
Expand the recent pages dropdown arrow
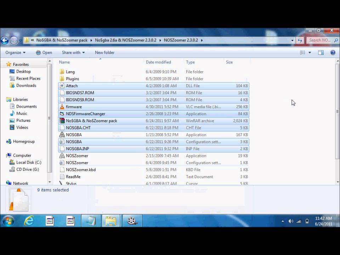[21, 40]
